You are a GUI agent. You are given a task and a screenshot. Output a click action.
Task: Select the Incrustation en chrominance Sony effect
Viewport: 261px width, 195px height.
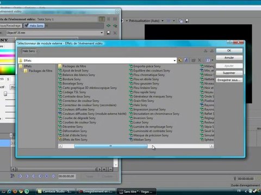pyautogui.click(x=156, y=114)
